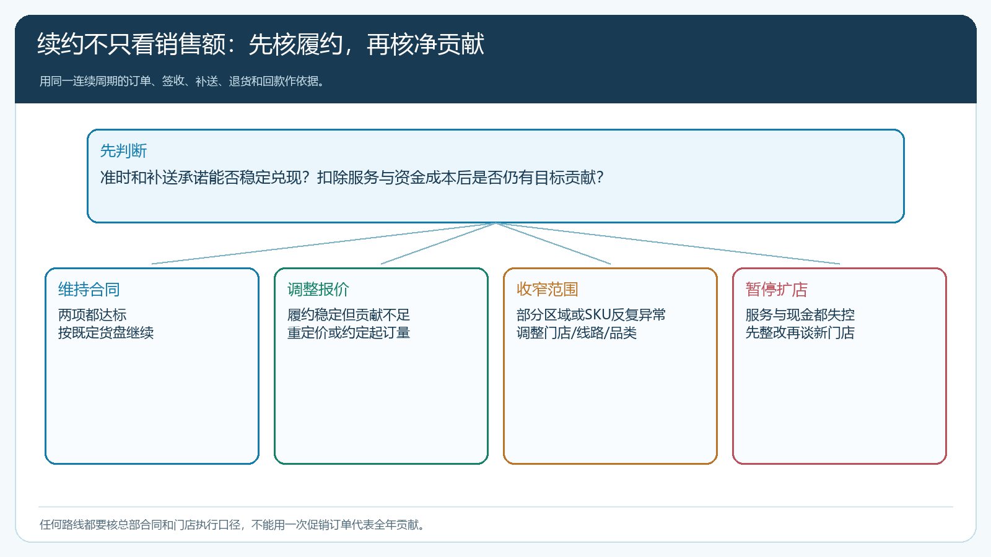
Task: Click the question "扣除服务与资金成本后是否仍有目标贡献？"
Action: point(460,178)
